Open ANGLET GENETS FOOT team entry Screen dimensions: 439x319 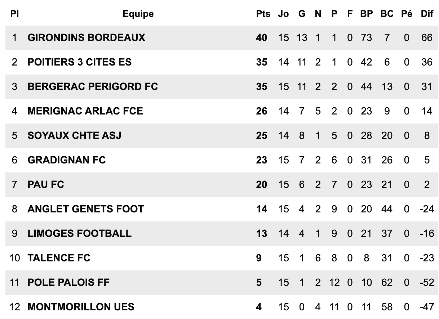coord(86,209)
